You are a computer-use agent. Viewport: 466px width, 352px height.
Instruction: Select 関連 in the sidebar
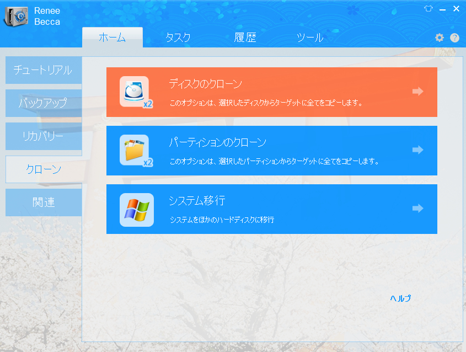pyautogui.click(x=44, y=202)
